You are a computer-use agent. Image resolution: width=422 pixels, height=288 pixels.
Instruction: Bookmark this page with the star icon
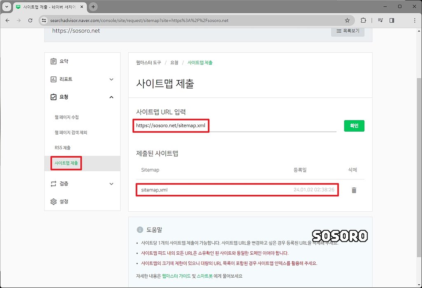point(347,21)
